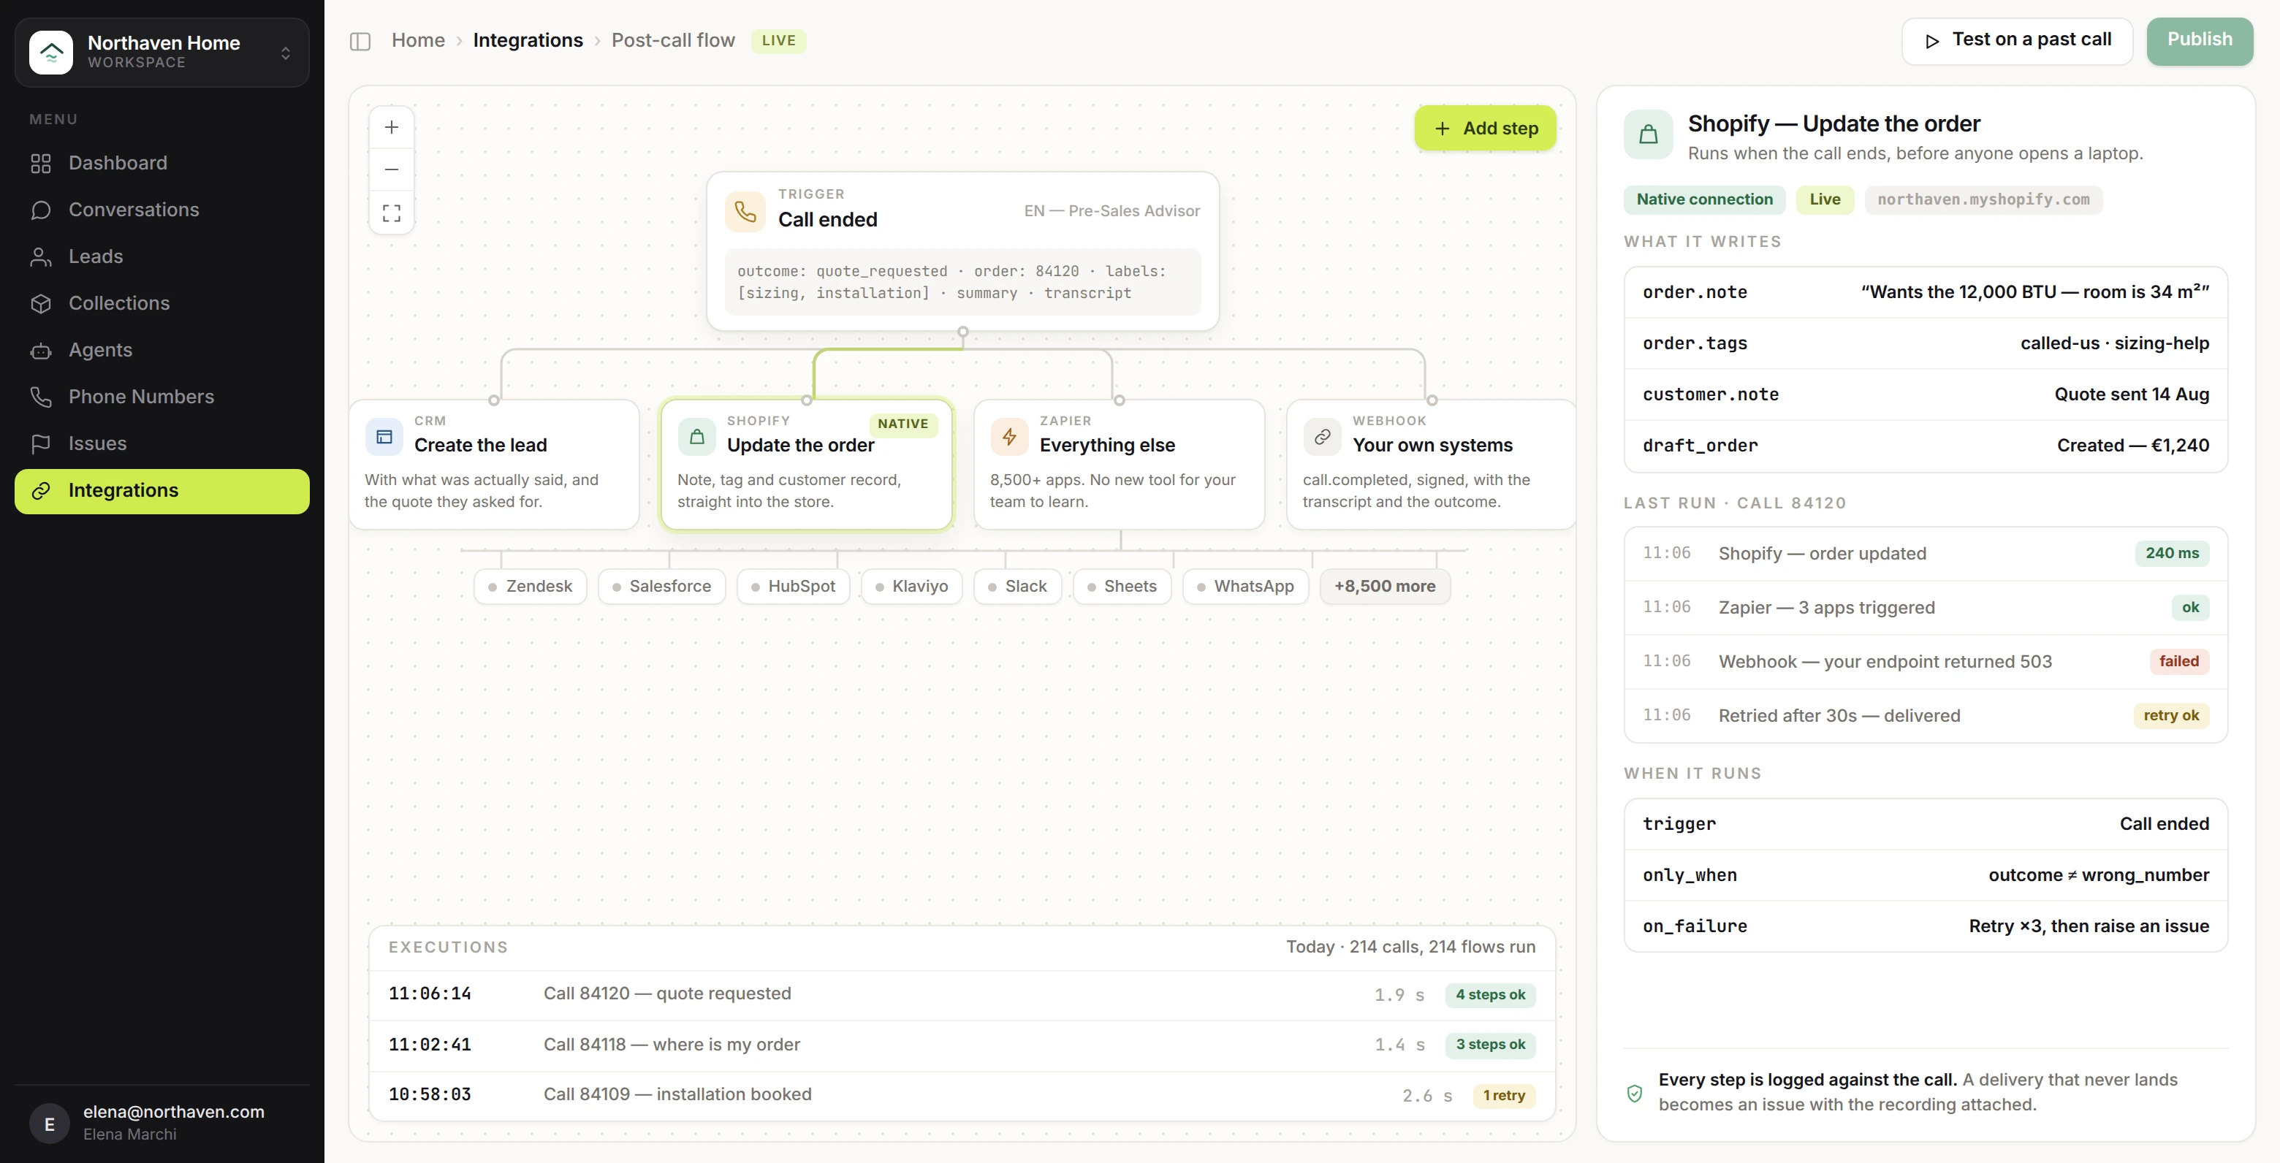Click the shield check icon in the footer note
Viewport: 2280px width, 1163px height.
1634,1093
